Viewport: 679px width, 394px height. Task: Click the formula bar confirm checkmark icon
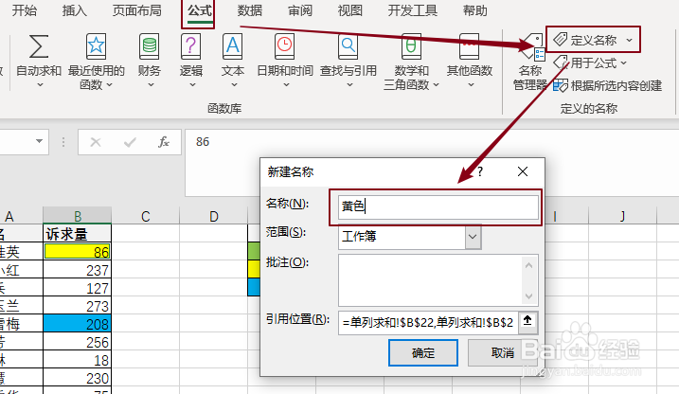pos(130,141)
